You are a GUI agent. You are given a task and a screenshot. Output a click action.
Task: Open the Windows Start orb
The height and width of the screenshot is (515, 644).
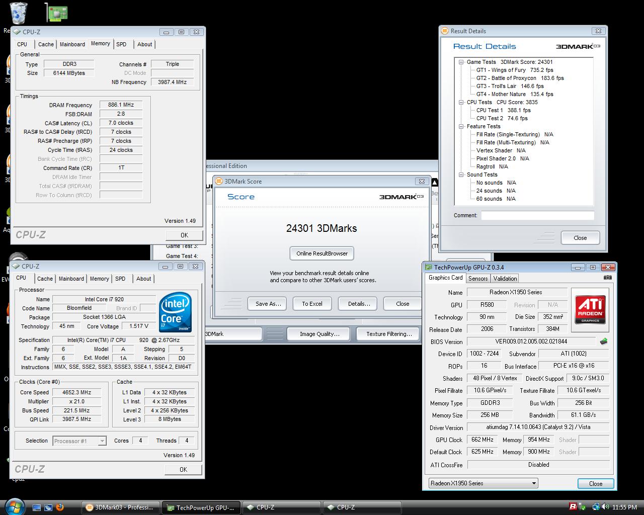point(14,506)
